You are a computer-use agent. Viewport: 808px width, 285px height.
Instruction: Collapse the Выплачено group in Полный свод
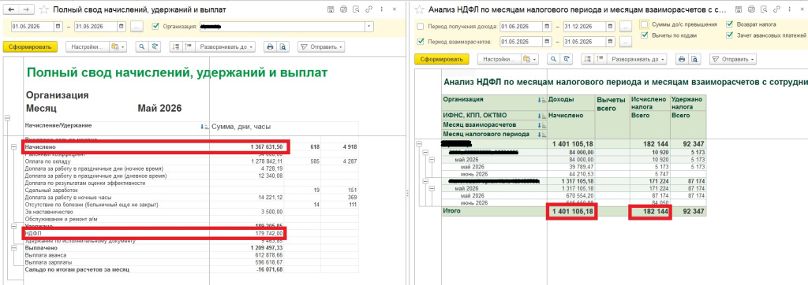13,247
